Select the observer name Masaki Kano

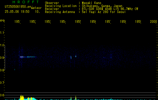pos(91,3)
